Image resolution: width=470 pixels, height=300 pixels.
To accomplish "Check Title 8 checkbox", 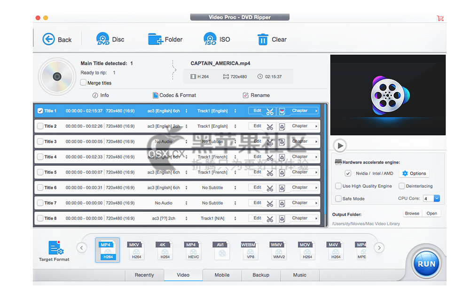I will coord(40,218).
